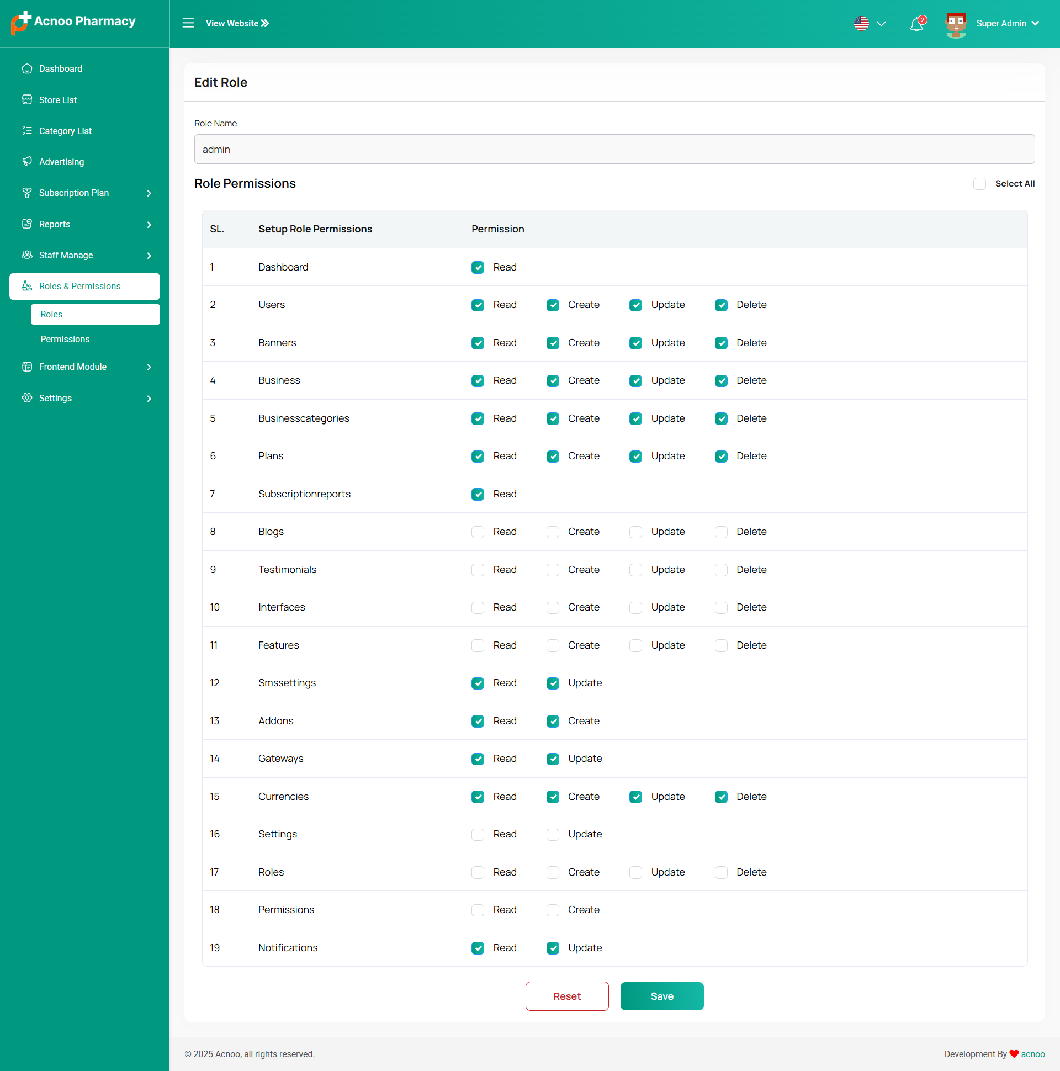This screenshot has height=1071, width=1060.
Task: Uncheck Delete permission for Currencies
Action: (720, 797)
